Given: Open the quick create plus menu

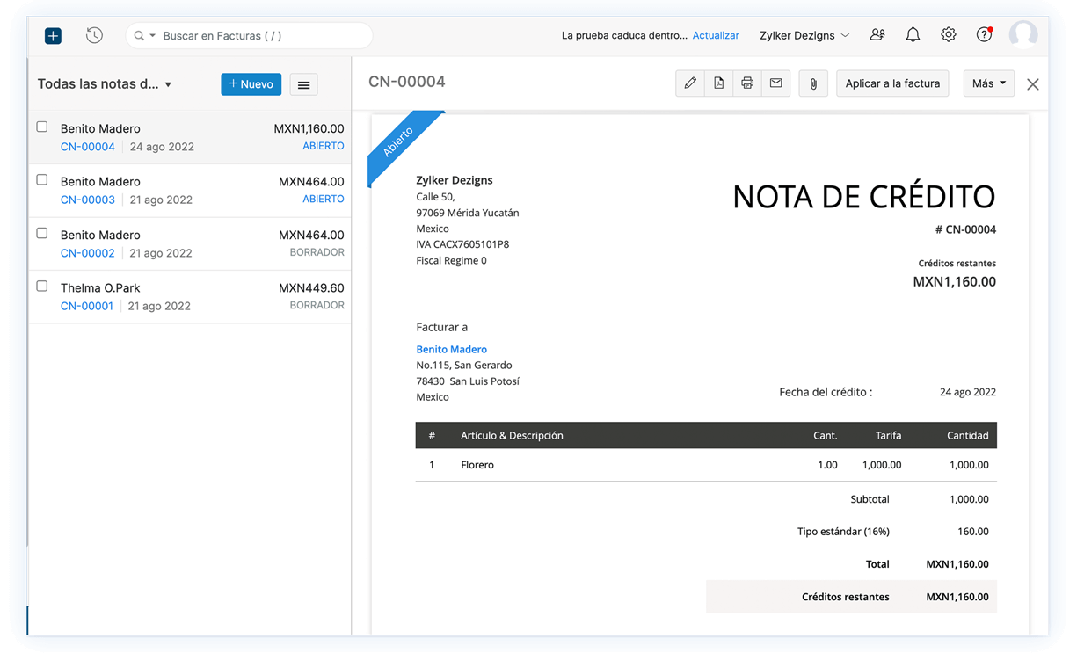Looking at the screenshot, I should [52, 35].
